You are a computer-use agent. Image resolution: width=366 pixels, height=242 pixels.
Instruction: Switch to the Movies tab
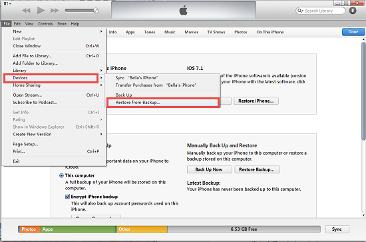coord(192,32)
